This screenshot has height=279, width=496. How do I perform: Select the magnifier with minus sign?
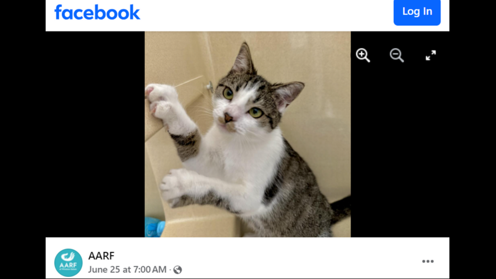(397, 55)
